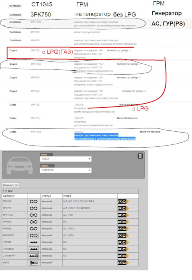Open PIC image for 3PK740 belt
Image resolution: width=192 pixels, height=280 pixels.
(x=123, y=202)
